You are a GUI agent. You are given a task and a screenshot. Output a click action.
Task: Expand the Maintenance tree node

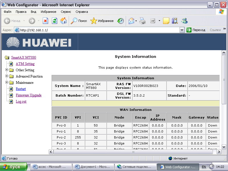(7, 82)
